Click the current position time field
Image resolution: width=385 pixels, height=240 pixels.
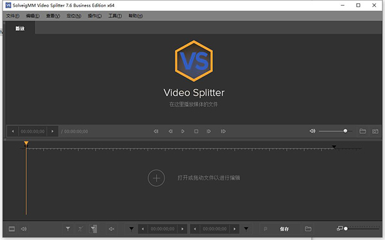pos(33,131)
